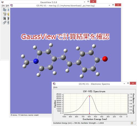Select the red oxygen atom
This screenshot has width=137, height=126.
[x=105, y=59]
